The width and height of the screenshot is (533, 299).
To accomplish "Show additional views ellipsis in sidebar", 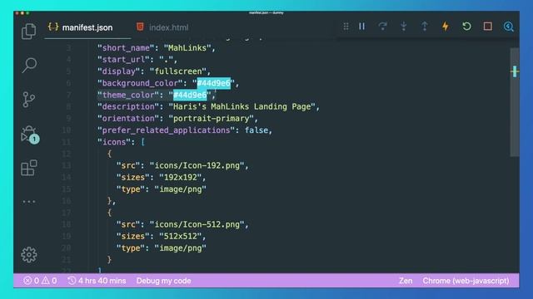I will [29, 202].
